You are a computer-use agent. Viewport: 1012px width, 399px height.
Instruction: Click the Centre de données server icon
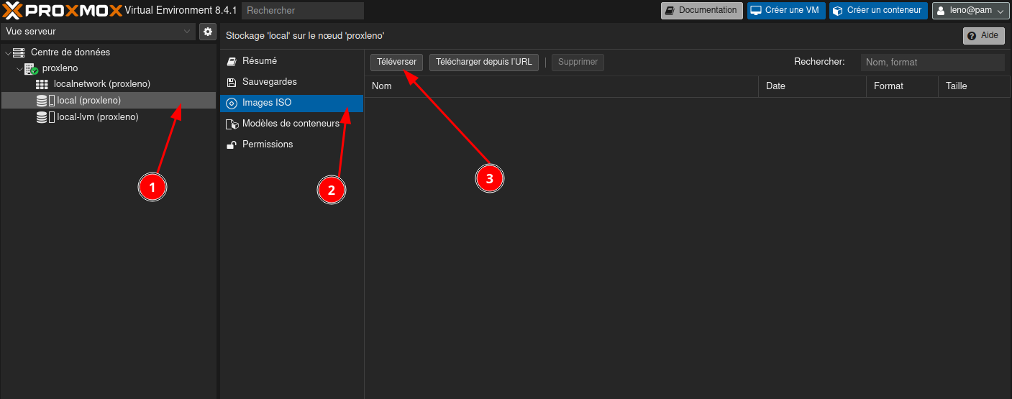[x=19, y=52]
